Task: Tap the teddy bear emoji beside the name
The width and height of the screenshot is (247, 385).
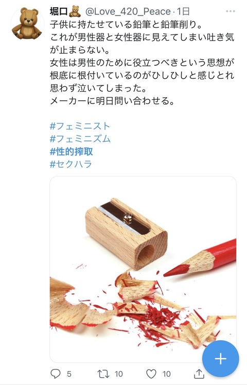Action: (75, 11)
